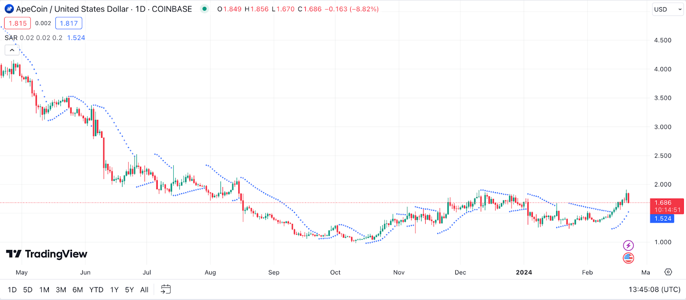Select the All time range
The height and width of the screenshot is (300, 686).
pyautogui.click(x=144, y=290)
